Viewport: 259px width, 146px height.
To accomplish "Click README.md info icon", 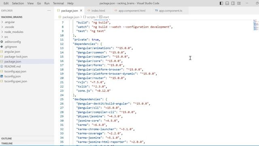I will 2,67.
